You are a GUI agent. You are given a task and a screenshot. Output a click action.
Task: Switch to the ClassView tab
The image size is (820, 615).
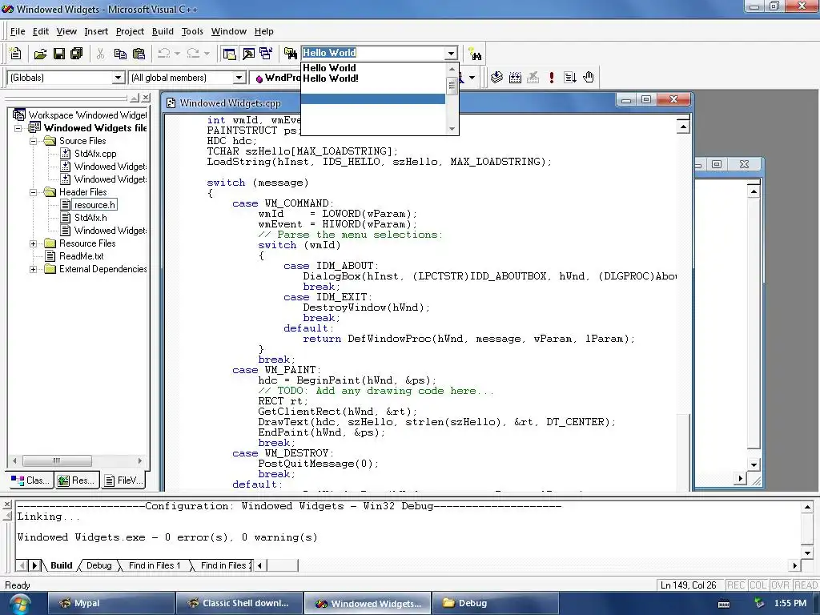(31, 480)
